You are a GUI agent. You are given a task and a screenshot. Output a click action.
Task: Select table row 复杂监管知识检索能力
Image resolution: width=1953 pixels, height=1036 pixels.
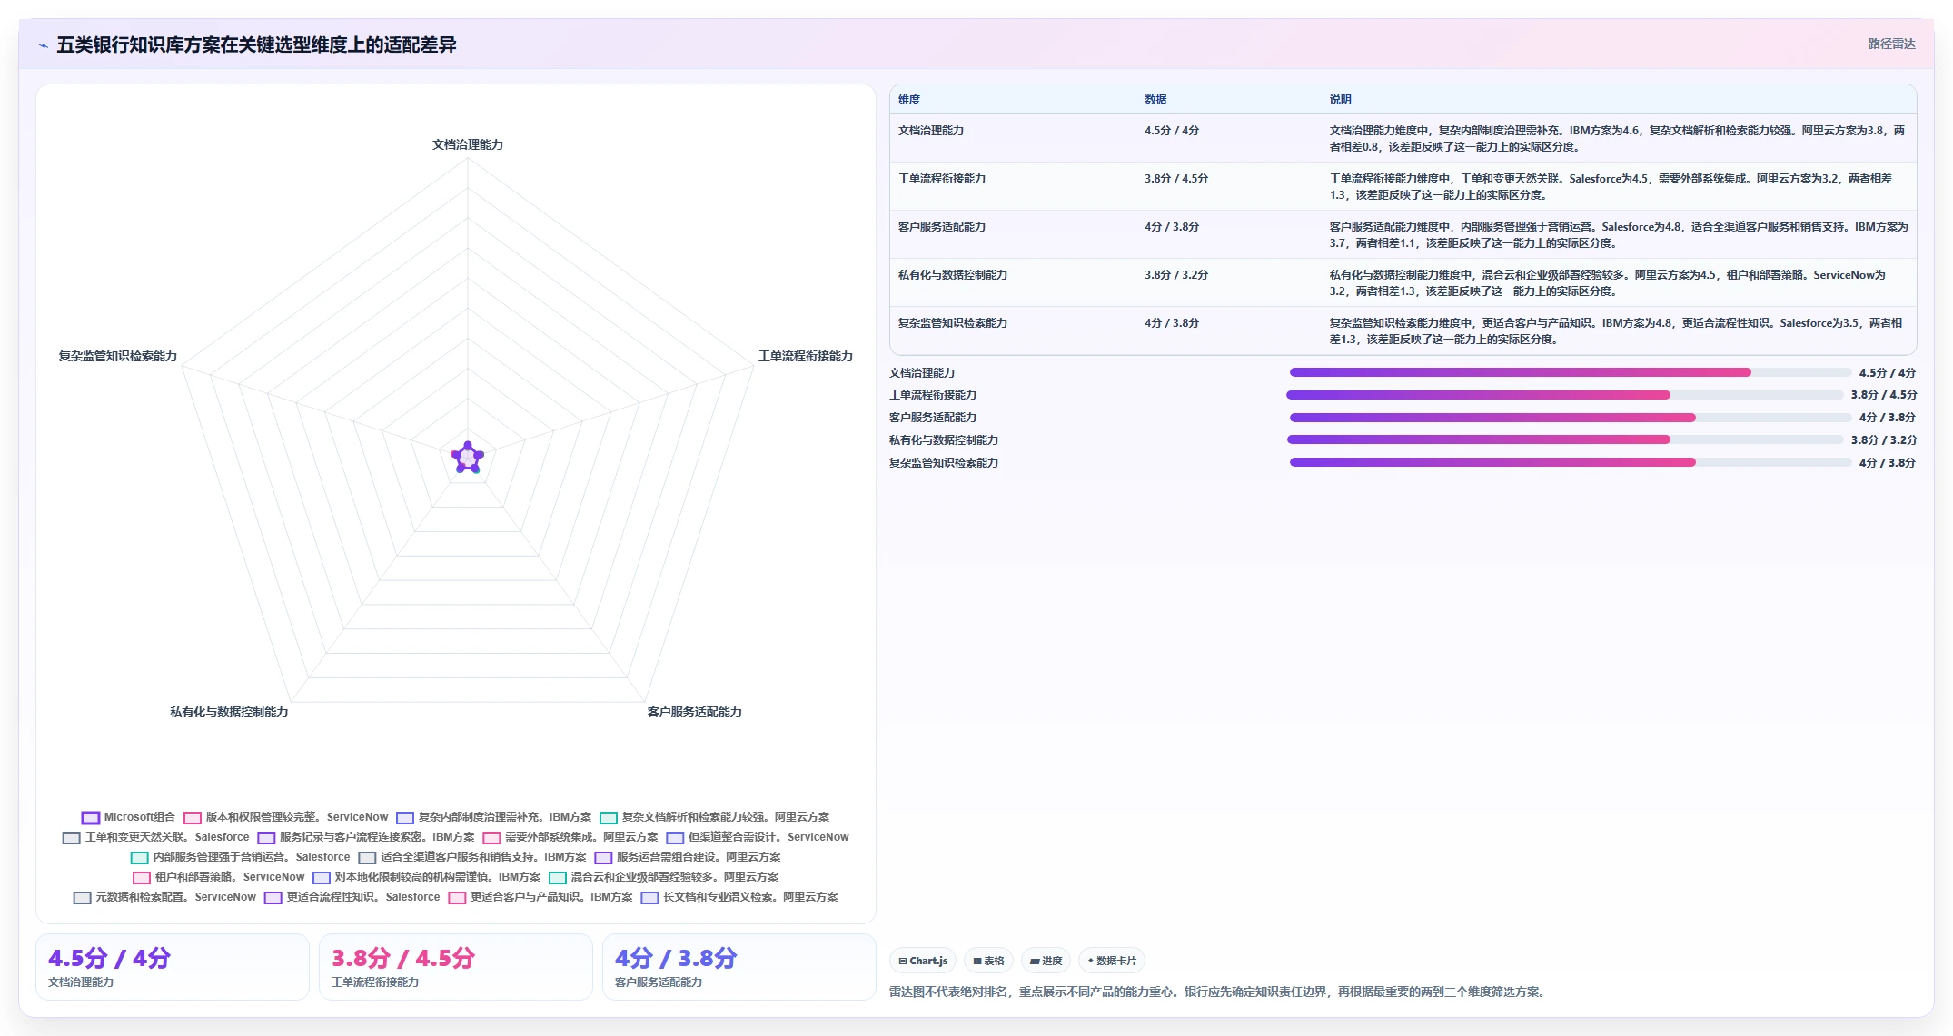(x=1403, y=331)
